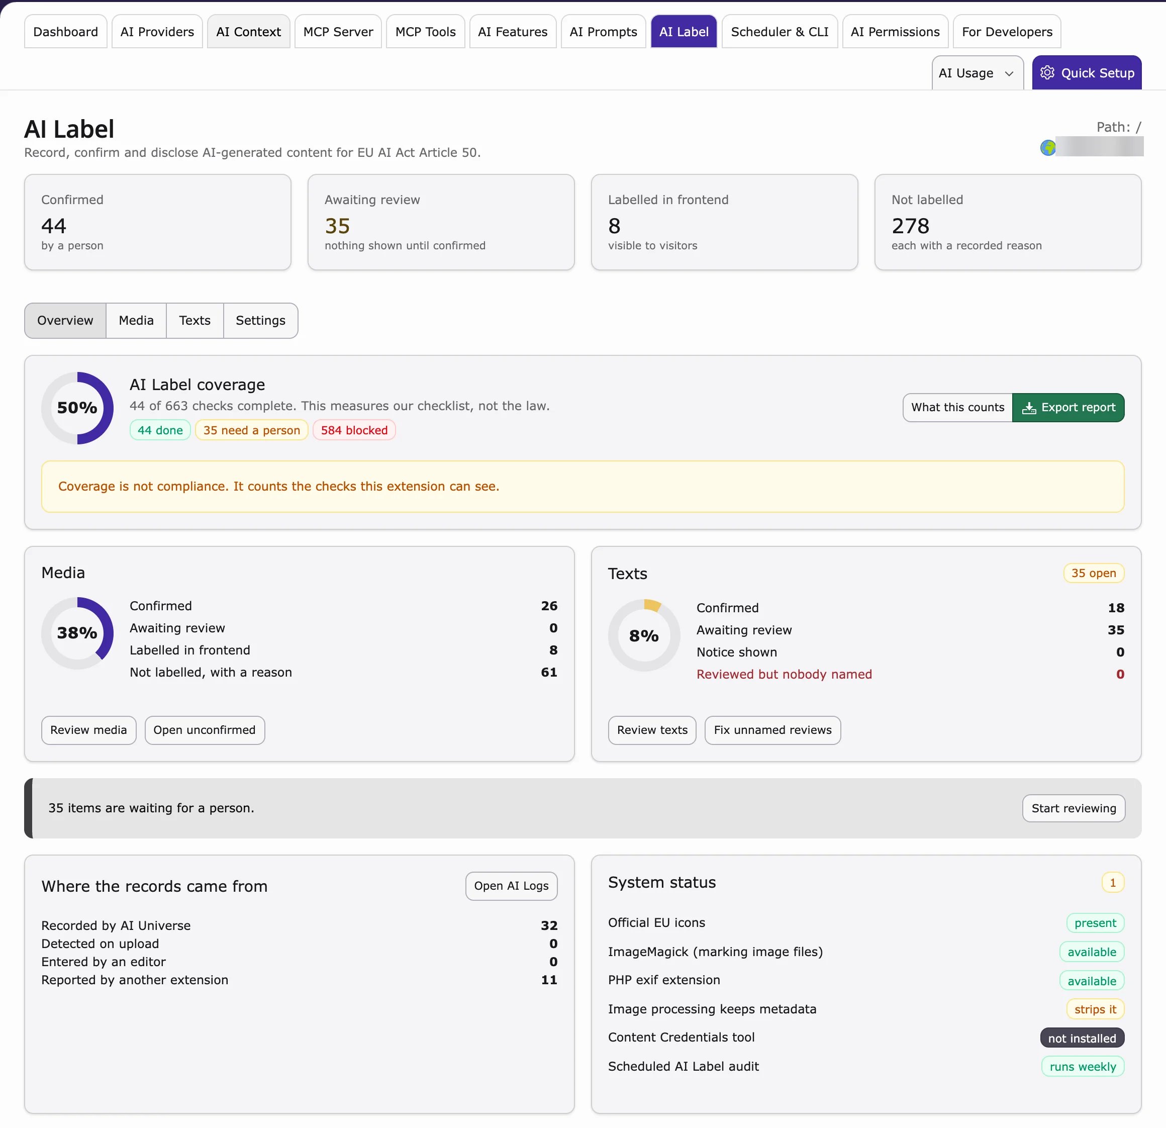
Task: Click the Awaiting review summary card
Action: point(441,222)
